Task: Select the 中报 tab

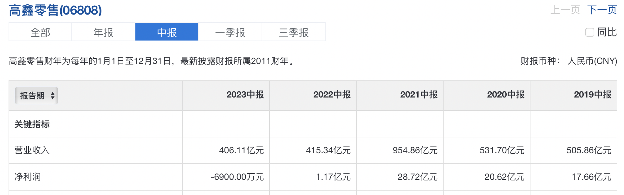Action: pyautogui.click(x=167, y=32)
